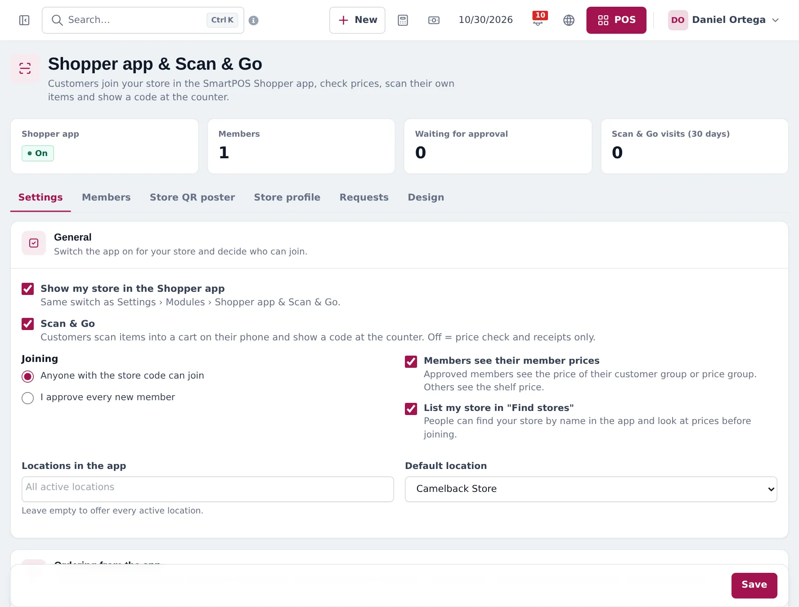Save the settings
The height and width of the screenshot is (607, 799).
(x=754, y=585)
